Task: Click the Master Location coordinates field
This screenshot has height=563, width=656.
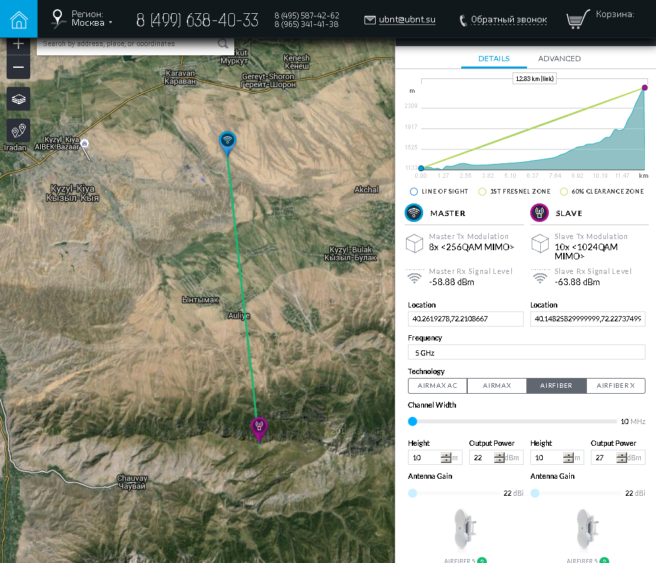Action: pyautogui.click(x=465, y=319)
